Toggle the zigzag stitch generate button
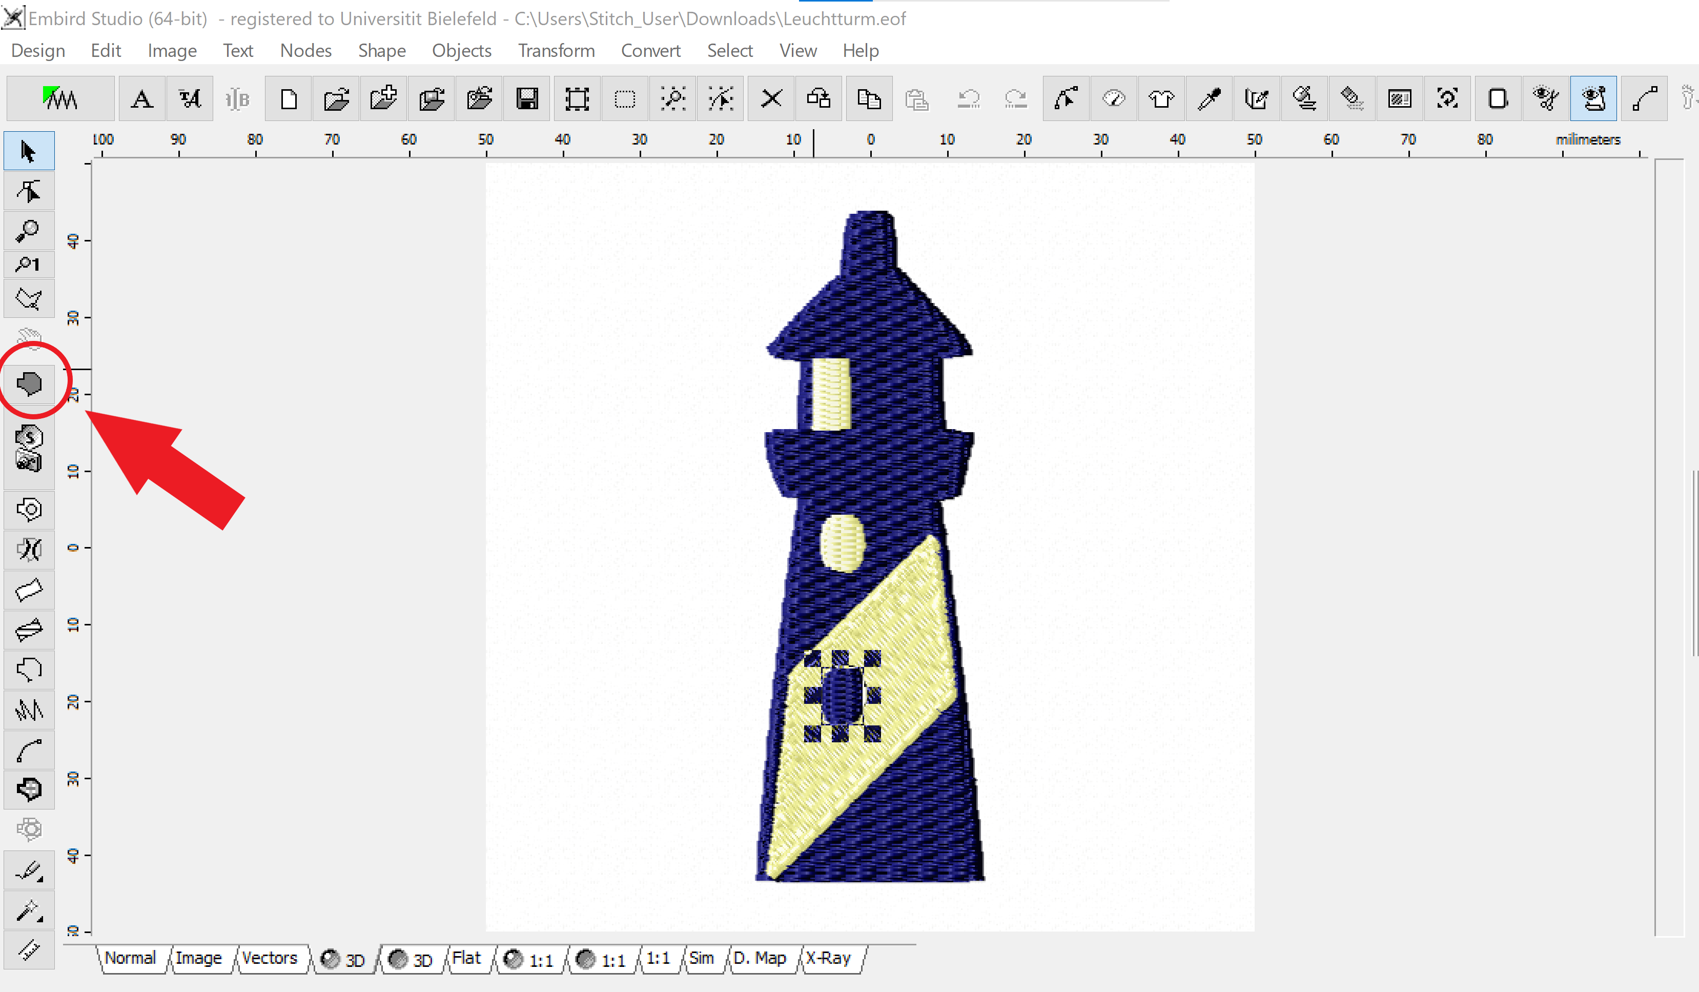 click(60, 99)
